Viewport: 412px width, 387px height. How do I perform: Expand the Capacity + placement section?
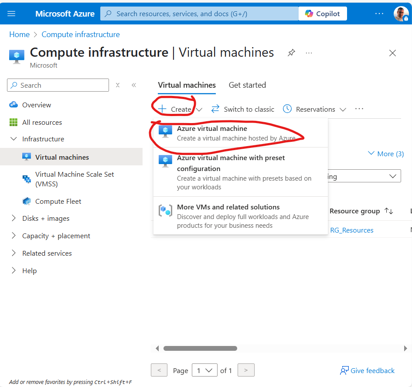[x=14, y=236]
